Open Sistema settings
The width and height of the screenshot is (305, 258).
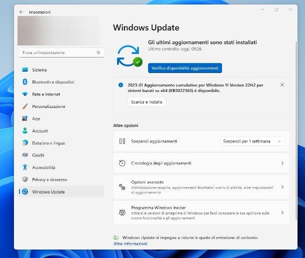pos(61,69)
